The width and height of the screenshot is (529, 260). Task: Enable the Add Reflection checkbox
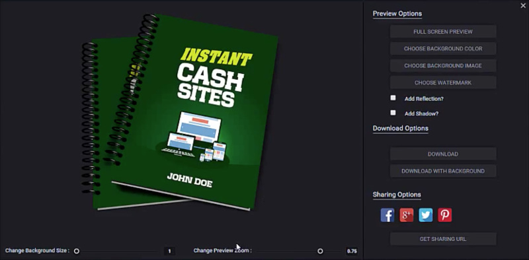[393, 98]
